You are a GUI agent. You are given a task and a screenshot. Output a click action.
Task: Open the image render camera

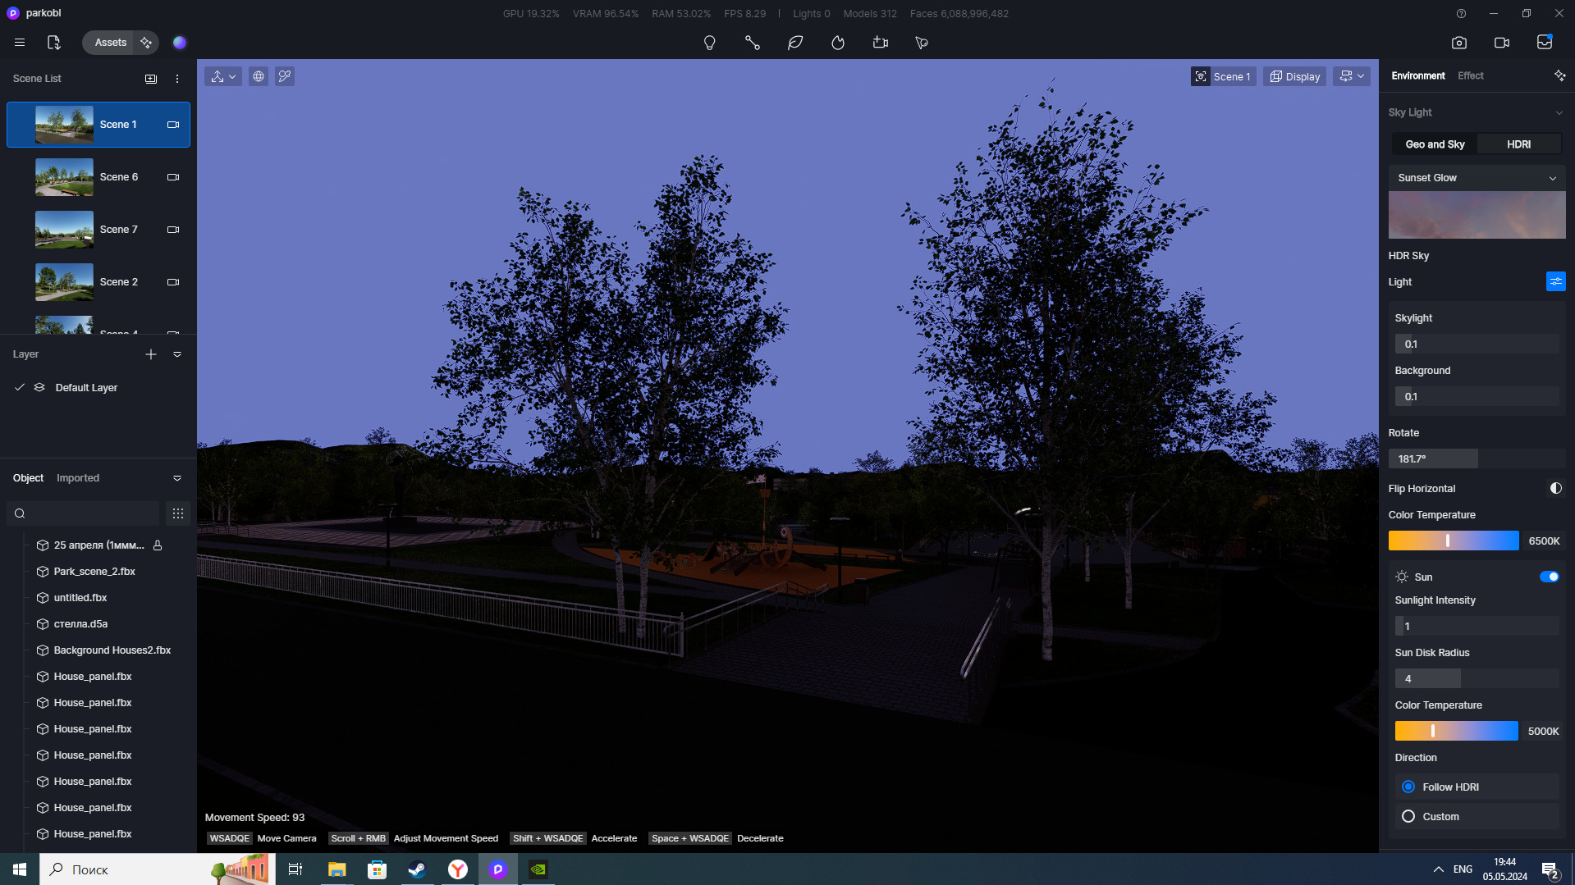[x=1459, y=43]
